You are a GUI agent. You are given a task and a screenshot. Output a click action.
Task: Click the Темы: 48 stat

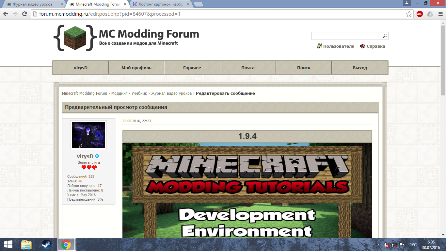(x=75, y=181)
